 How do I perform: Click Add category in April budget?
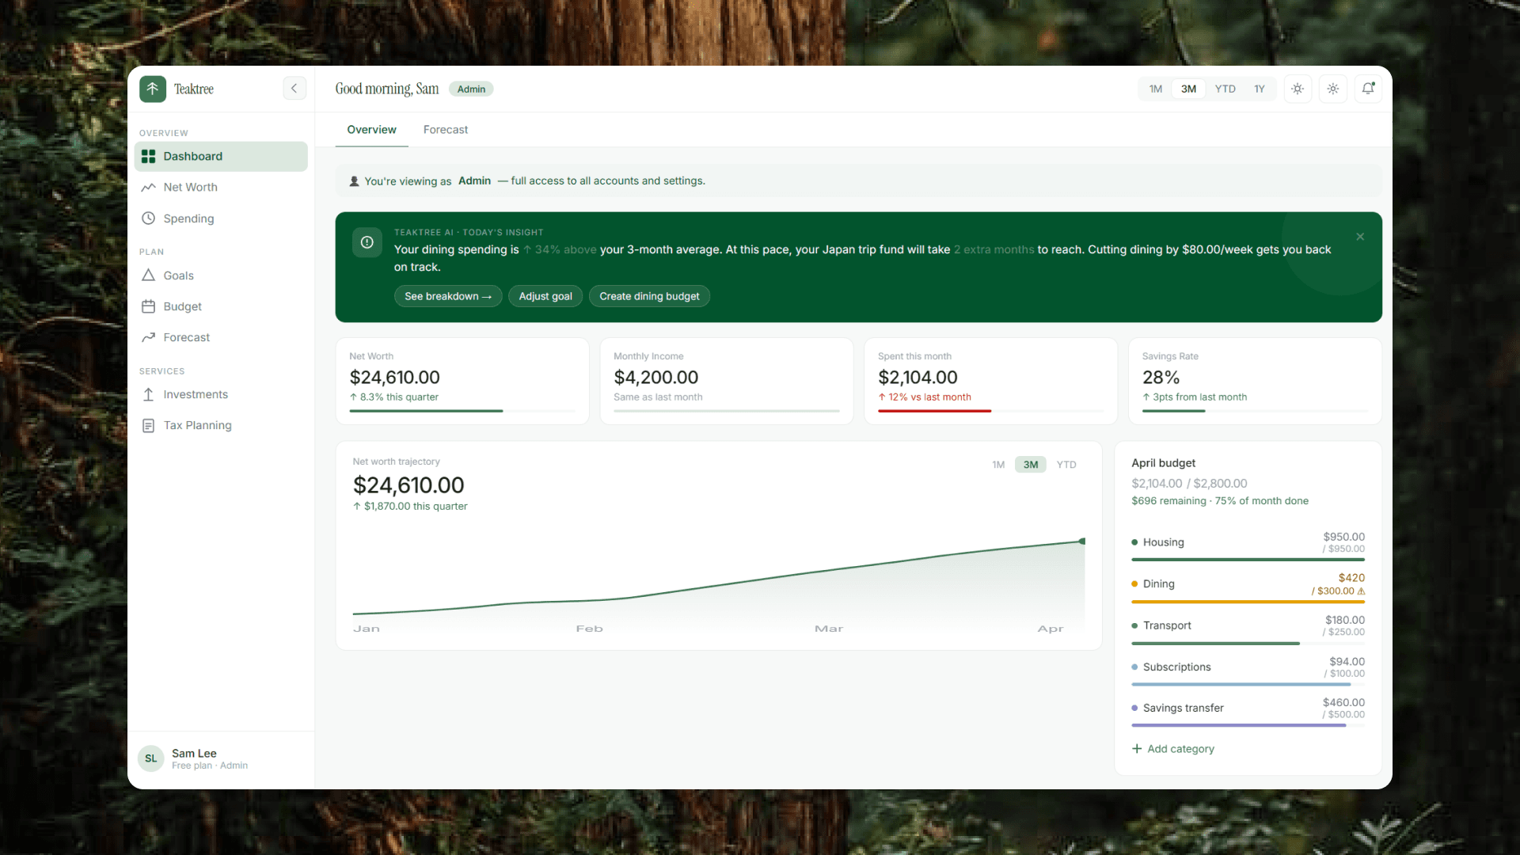pos(1173,749)
